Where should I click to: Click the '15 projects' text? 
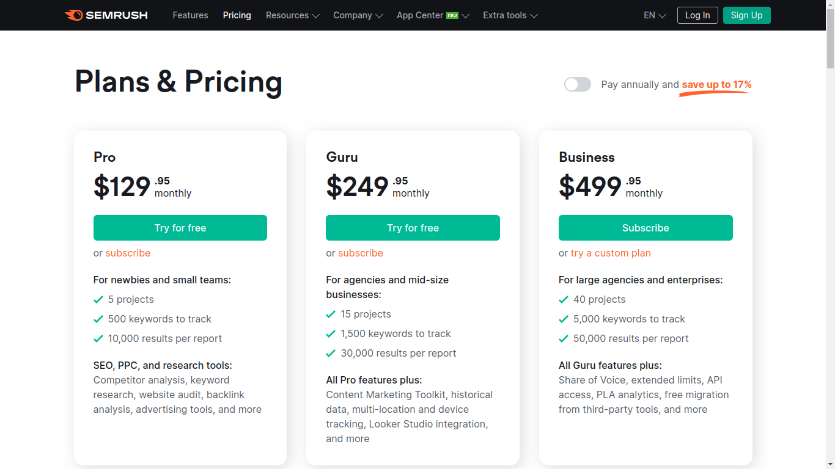click(366, 314)
